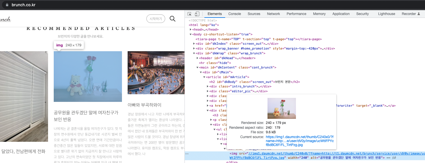Select the html lang ko line

pyautogui.click(x=204, y=25)
